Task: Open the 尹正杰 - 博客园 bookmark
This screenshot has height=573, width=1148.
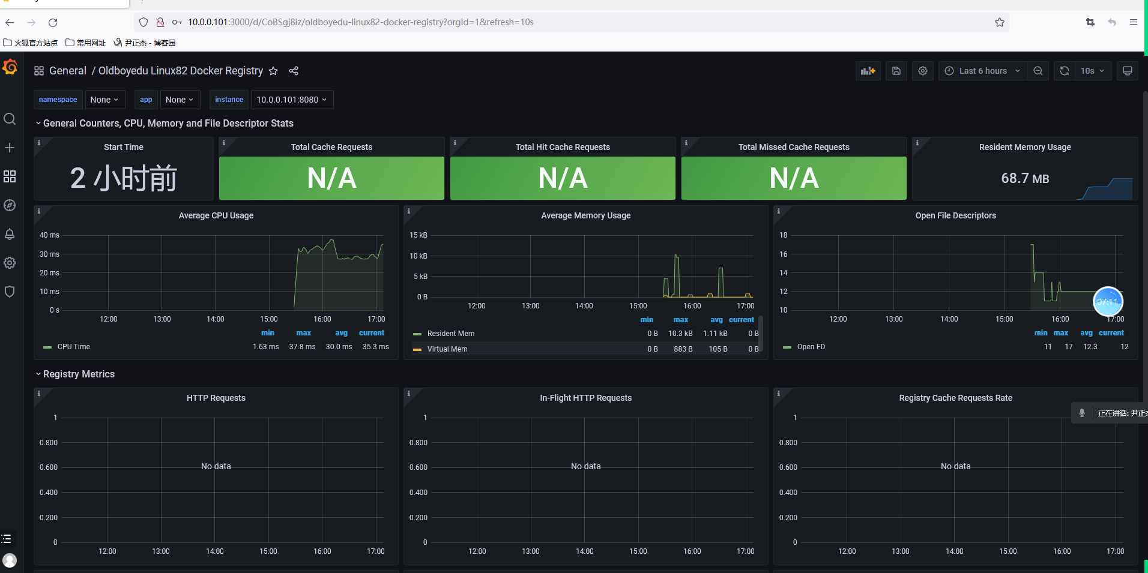Action: [145, 43]
